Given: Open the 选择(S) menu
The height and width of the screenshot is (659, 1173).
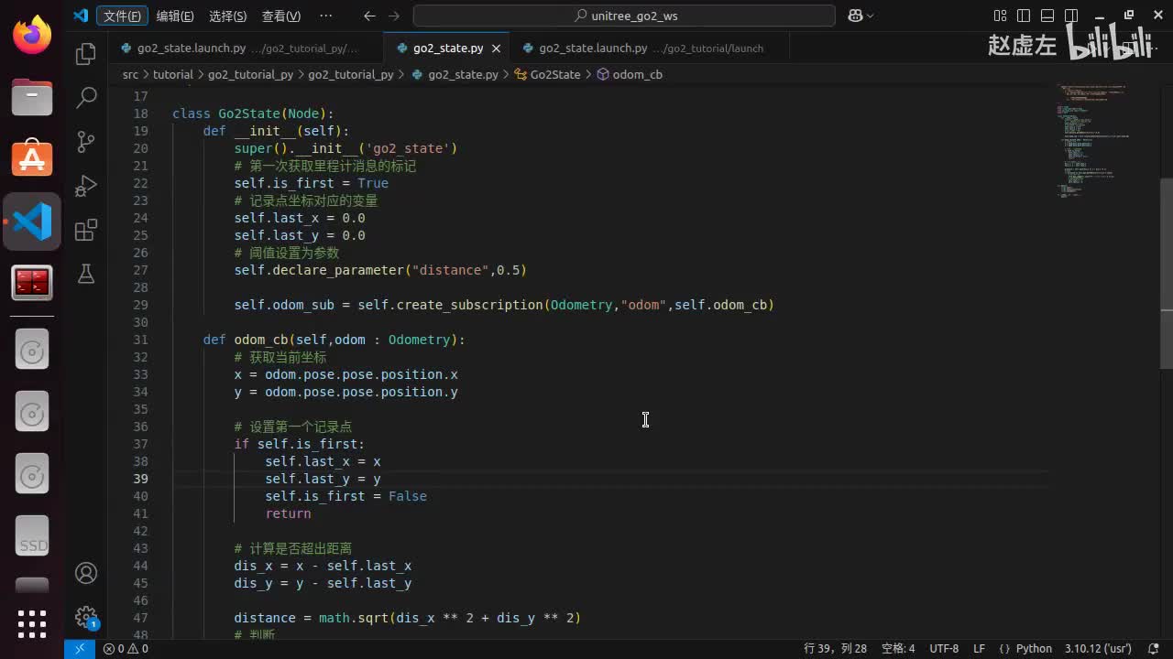Looking at the screenshot, I should point(227,16).
